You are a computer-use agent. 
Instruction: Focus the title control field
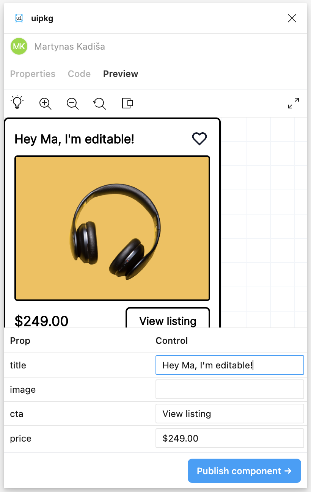(x=230, y=365)
